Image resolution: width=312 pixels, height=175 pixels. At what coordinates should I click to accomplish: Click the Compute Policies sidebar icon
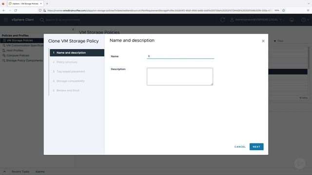pos(4,55)
